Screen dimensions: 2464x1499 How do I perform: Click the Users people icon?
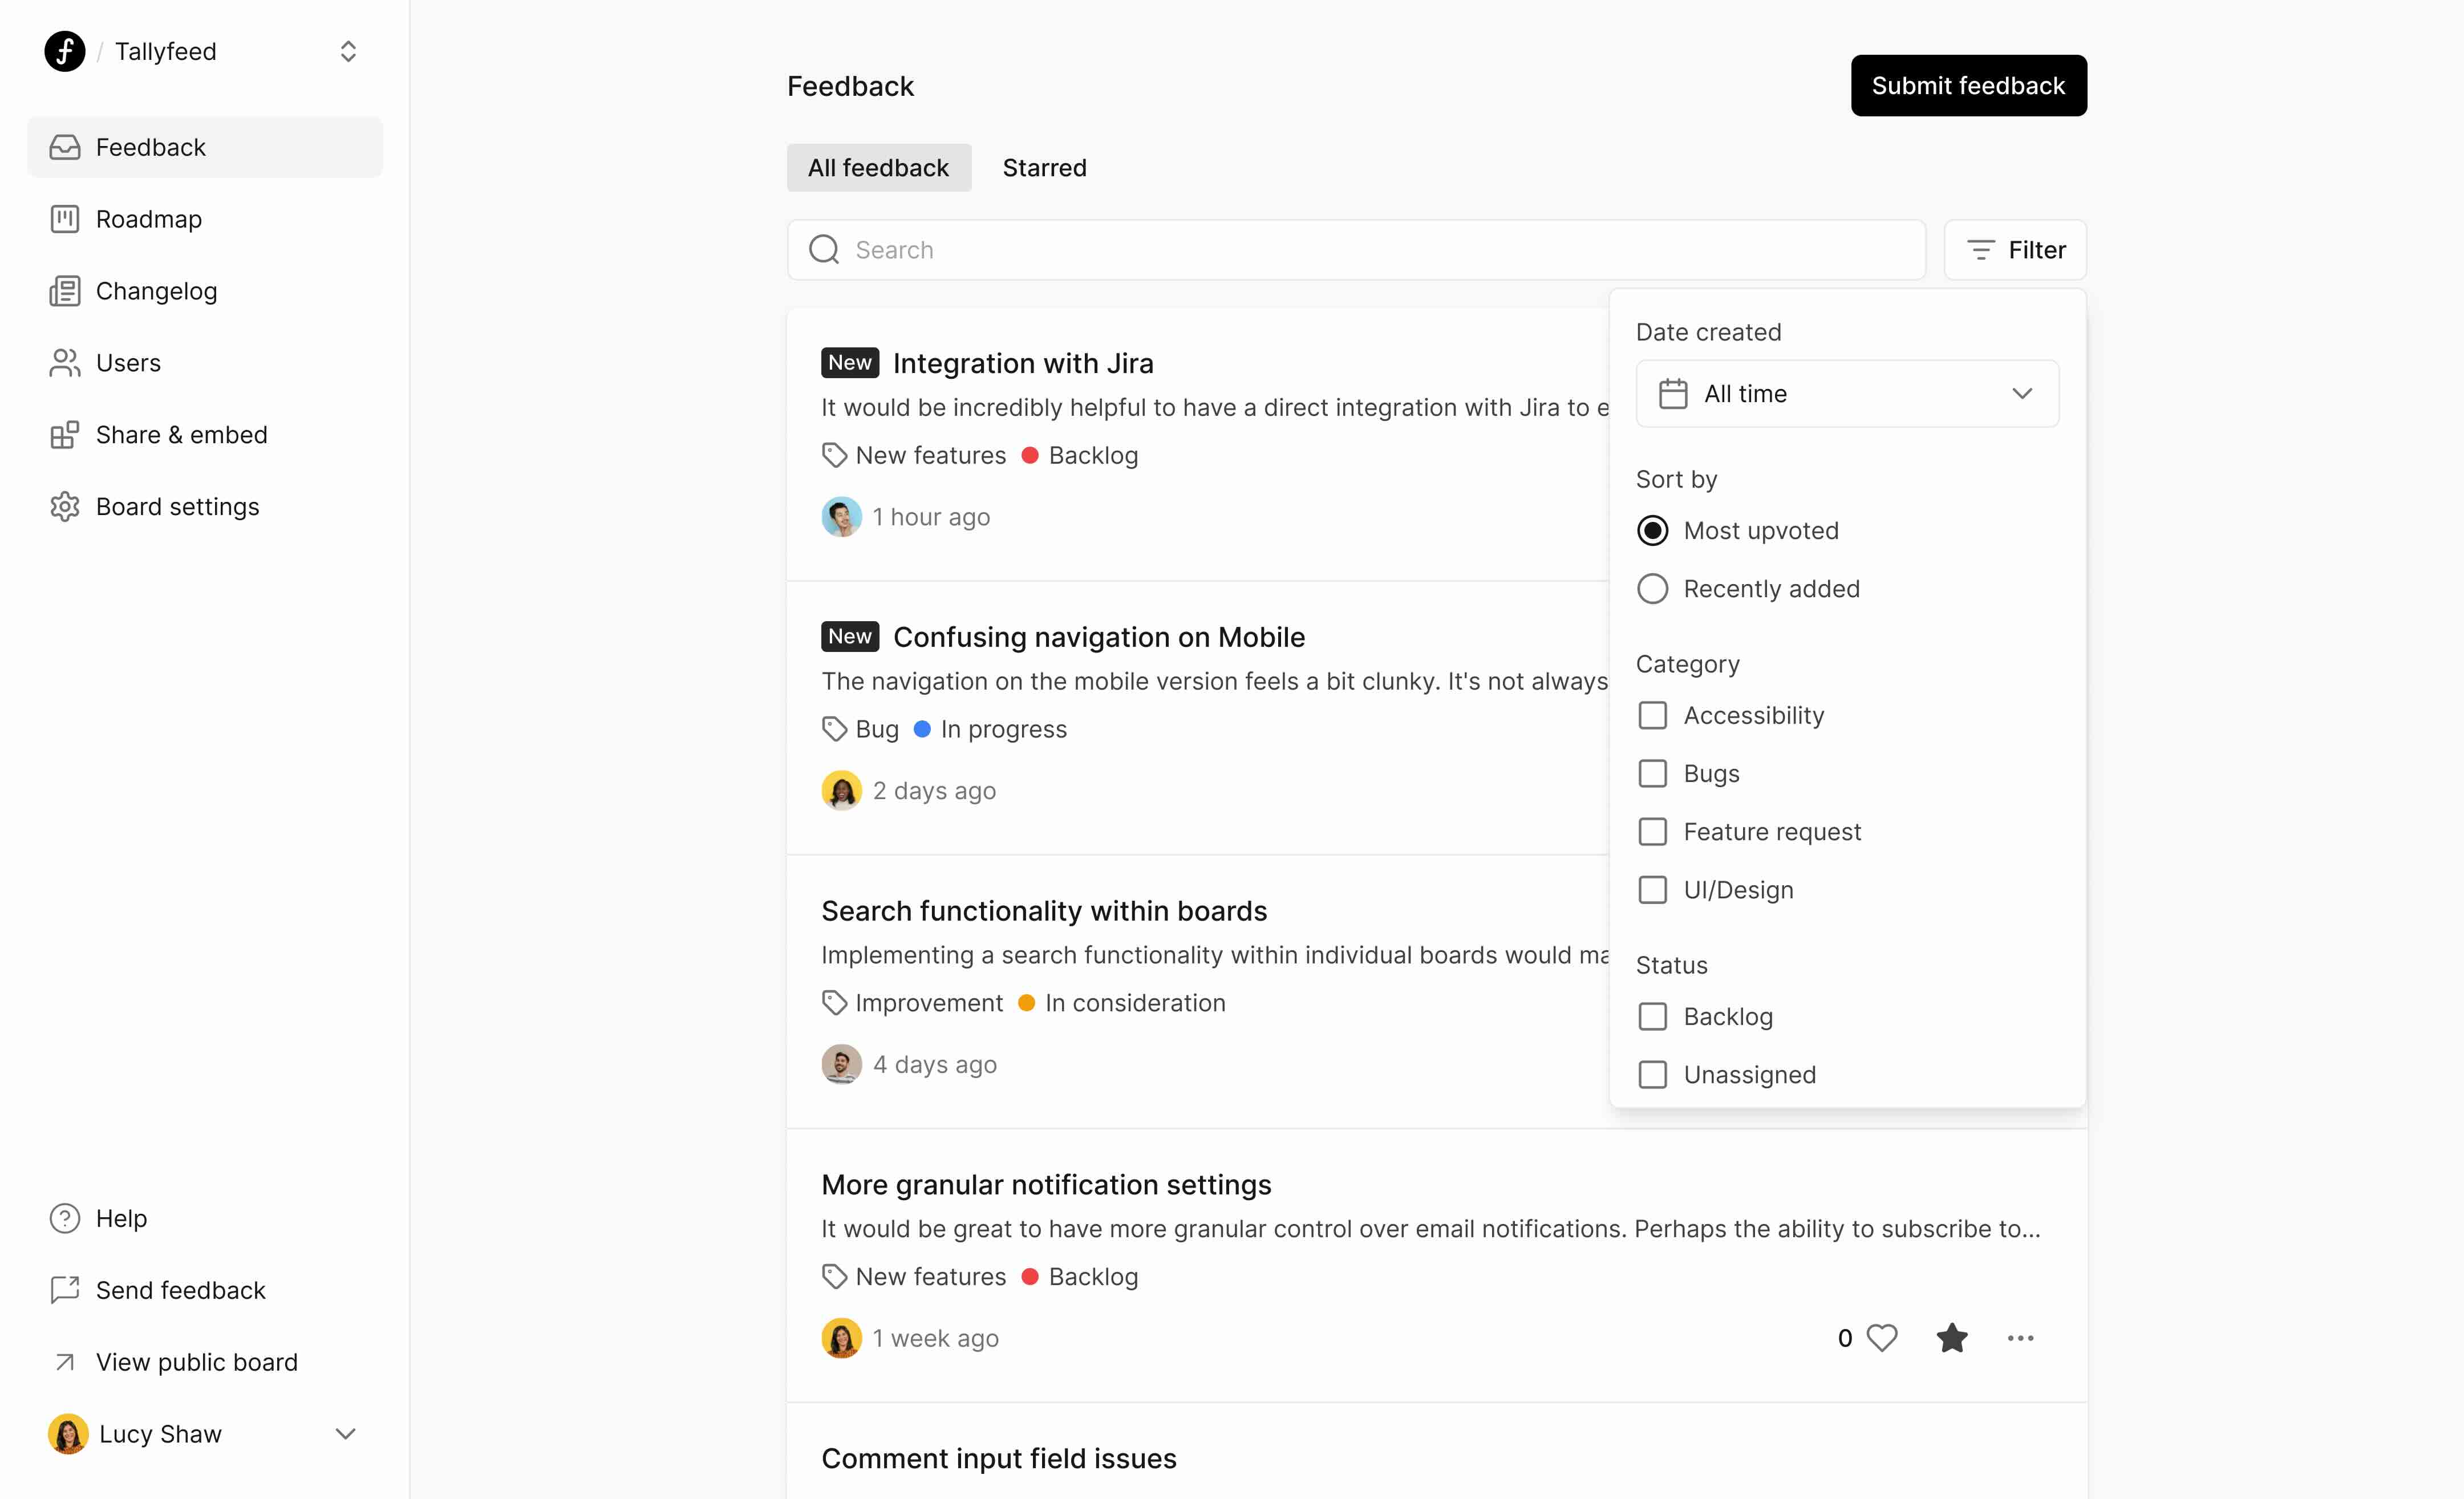65,363
